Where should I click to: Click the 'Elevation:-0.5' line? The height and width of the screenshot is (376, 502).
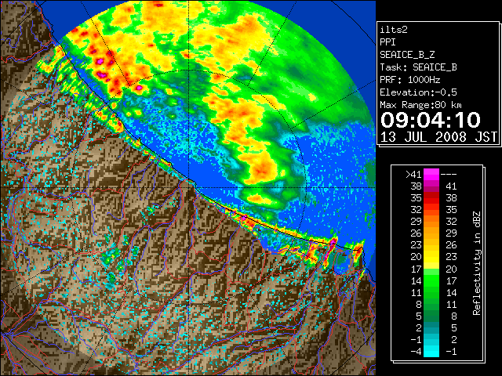click(x=418, y=92)
